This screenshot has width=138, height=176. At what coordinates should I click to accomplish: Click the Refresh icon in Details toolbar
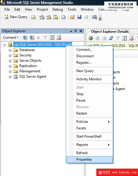124,38
